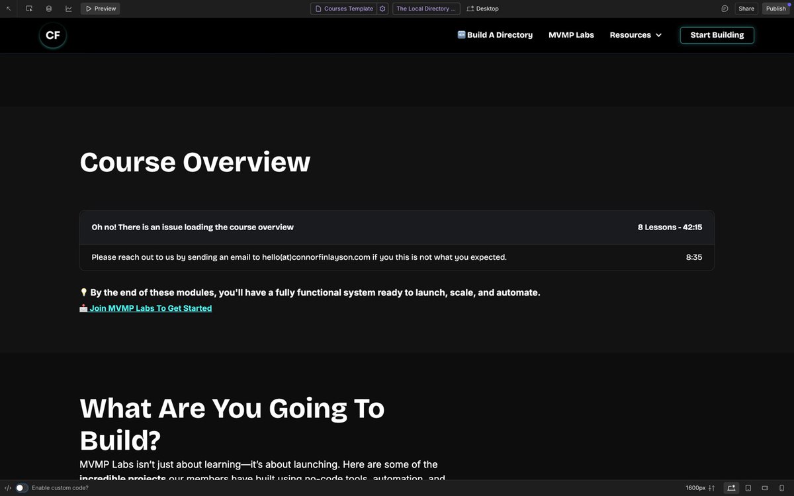Click the Share button

(x=746, y=9)
